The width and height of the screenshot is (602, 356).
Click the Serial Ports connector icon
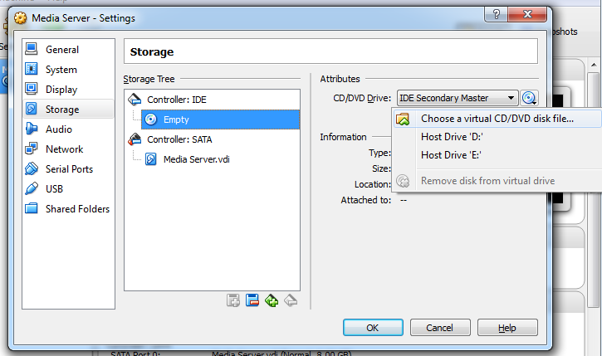click(31, 168)
